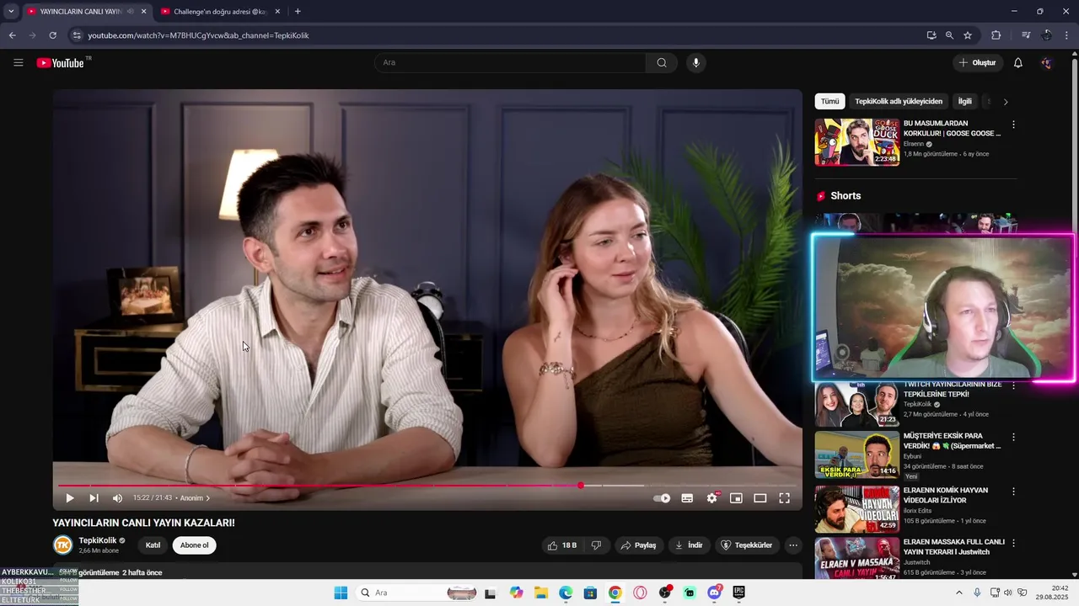Open the site information icon in the address bar

[77, 35]
